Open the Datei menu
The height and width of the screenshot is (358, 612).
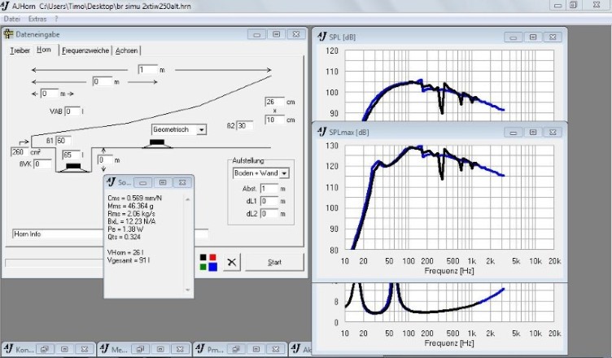point(11,19)
